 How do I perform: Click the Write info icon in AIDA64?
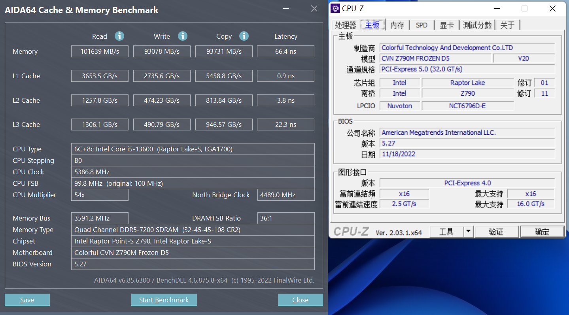[x=182, y=36]
